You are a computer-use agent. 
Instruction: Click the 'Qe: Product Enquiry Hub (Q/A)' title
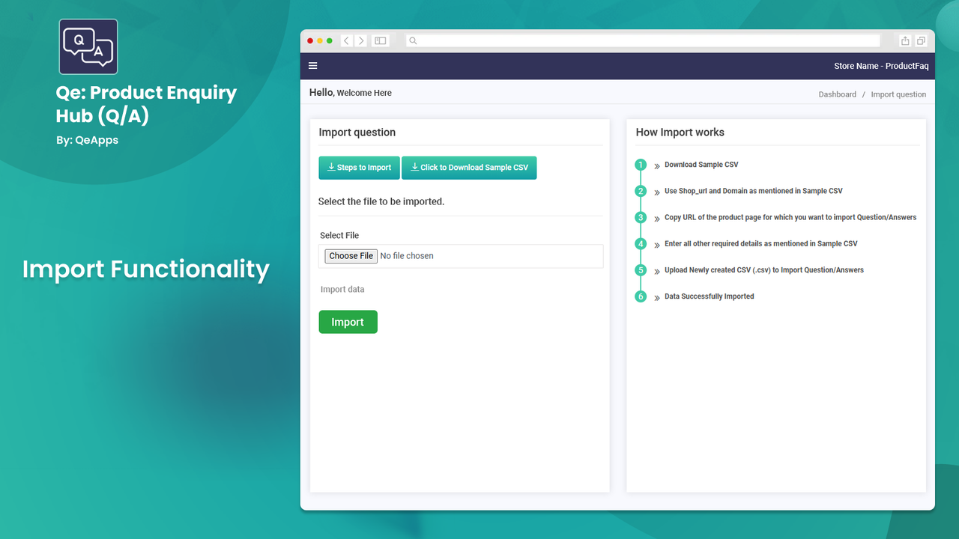click(146, 104)
